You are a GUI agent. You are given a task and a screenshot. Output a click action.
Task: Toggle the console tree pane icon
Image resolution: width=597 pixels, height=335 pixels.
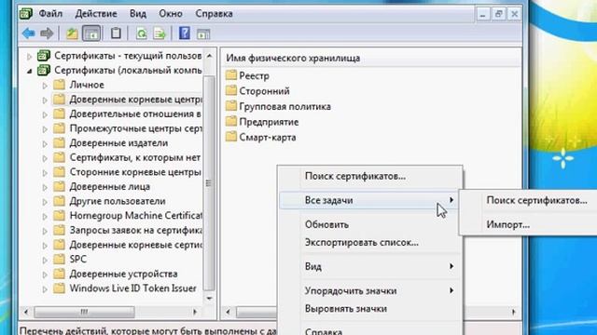tap(91, 33)
